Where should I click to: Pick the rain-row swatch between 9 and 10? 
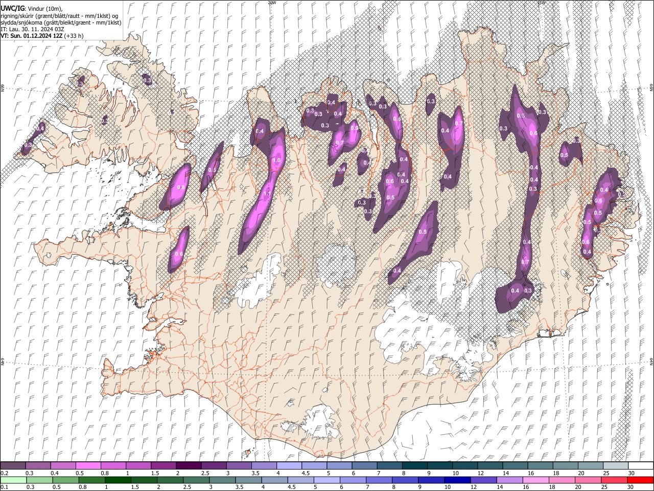[x=431, y=480]
